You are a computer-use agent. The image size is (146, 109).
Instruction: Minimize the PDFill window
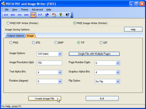pos(132,4)
